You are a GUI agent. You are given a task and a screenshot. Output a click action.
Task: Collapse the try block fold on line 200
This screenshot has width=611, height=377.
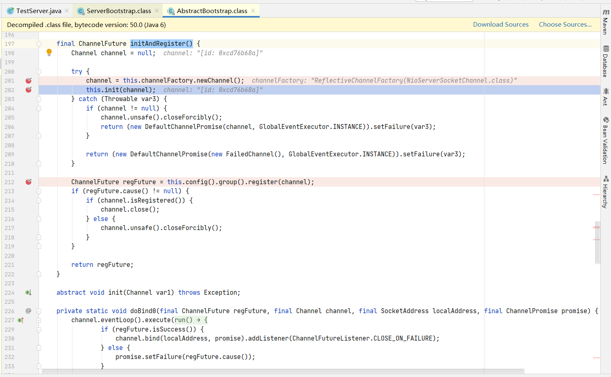(x=39, y=72)
